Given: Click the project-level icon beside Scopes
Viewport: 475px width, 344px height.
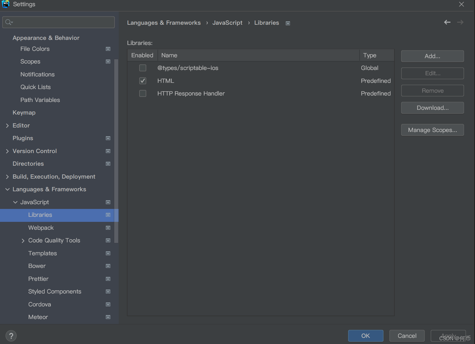Looking at the screenshot, I should (108, 61).
